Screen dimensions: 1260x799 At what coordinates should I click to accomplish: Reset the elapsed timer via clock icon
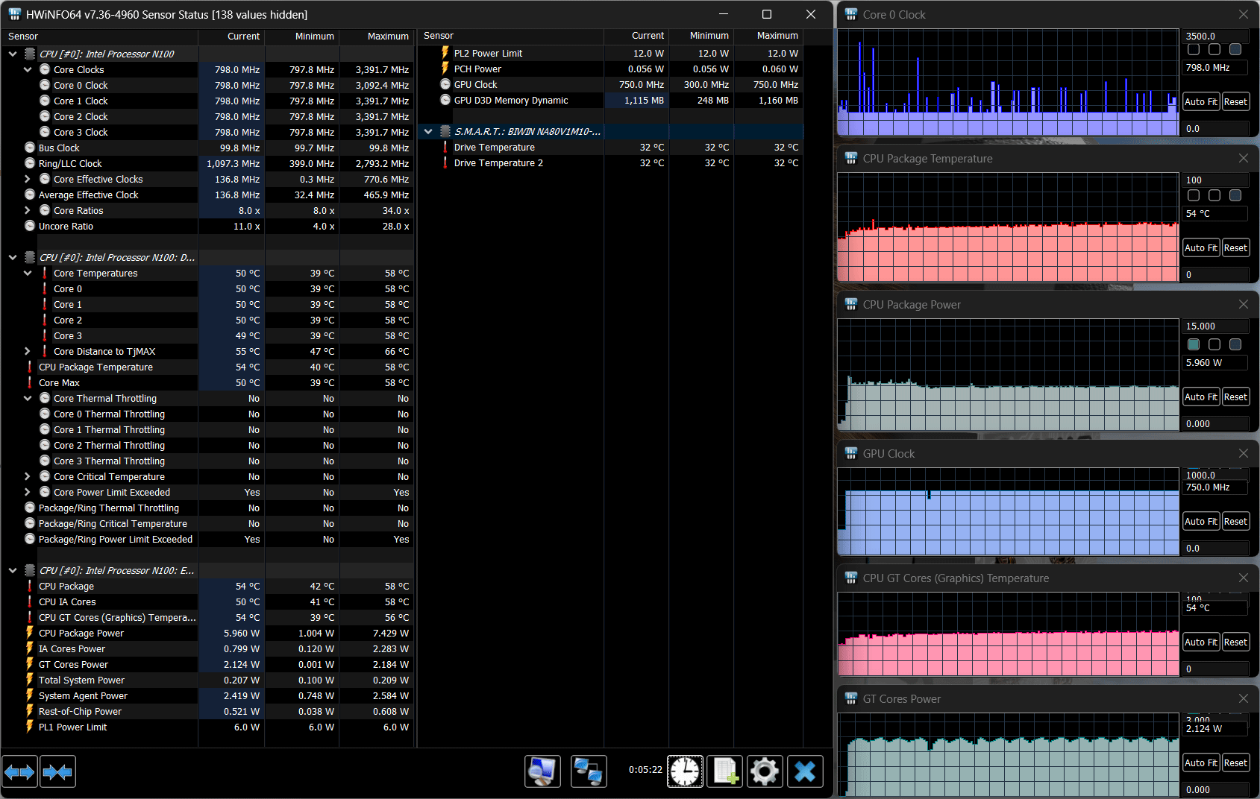click(685, 771)
